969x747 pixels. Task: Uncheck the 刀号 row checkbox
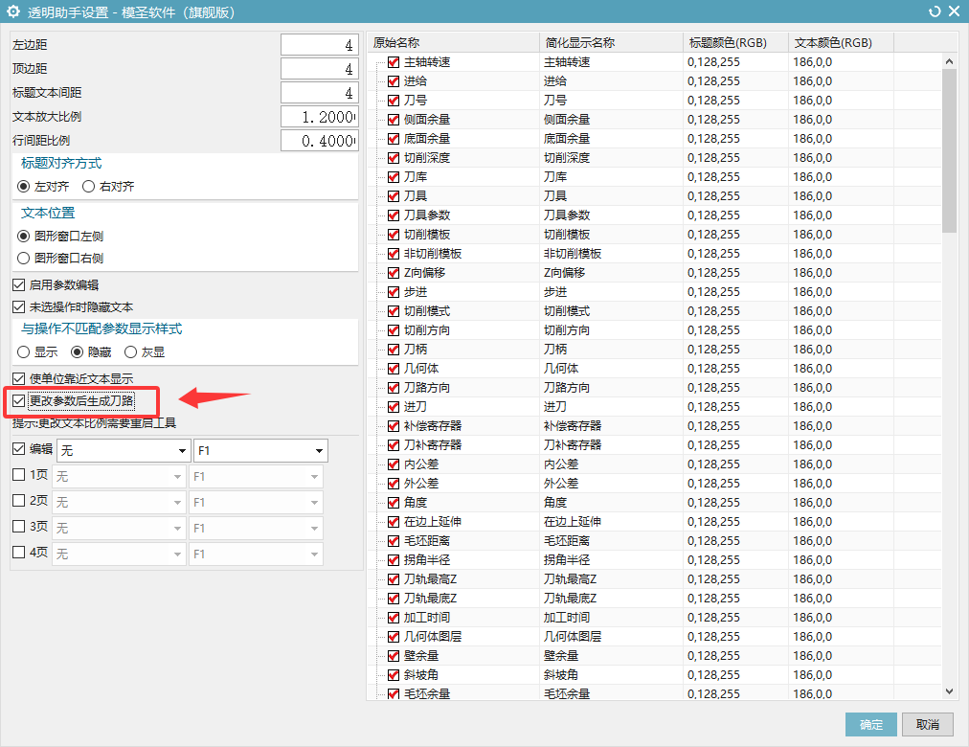394,101
